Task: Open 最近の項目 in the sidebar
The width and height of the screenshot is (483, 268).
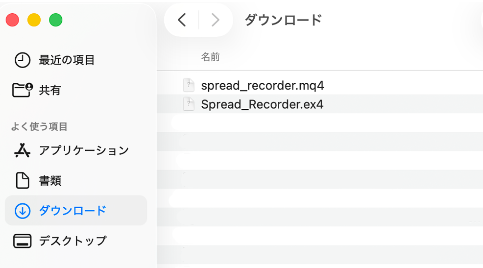Action: click(67, 60)
